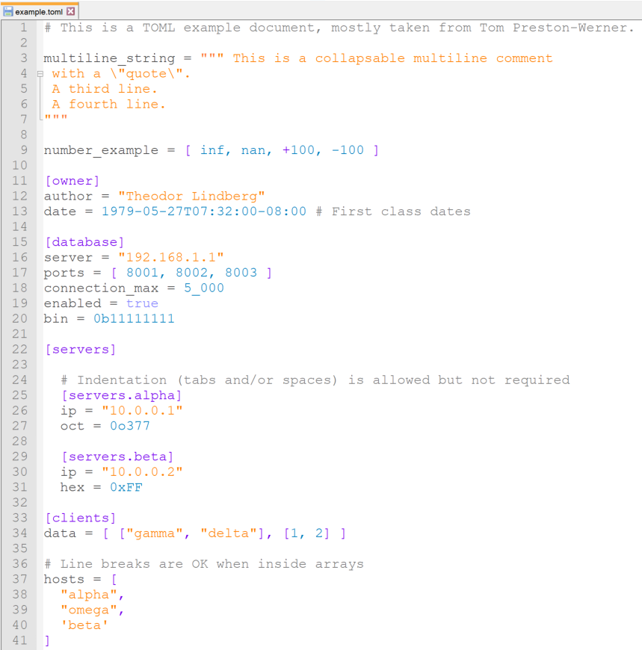
Task: Click the value 5_000
Action: coord(204,288)
